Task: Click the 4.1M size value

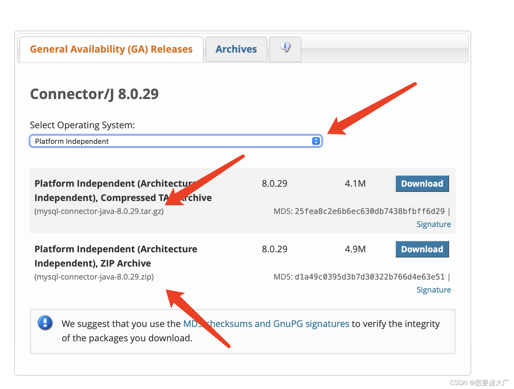Action: tap(355, 183)
